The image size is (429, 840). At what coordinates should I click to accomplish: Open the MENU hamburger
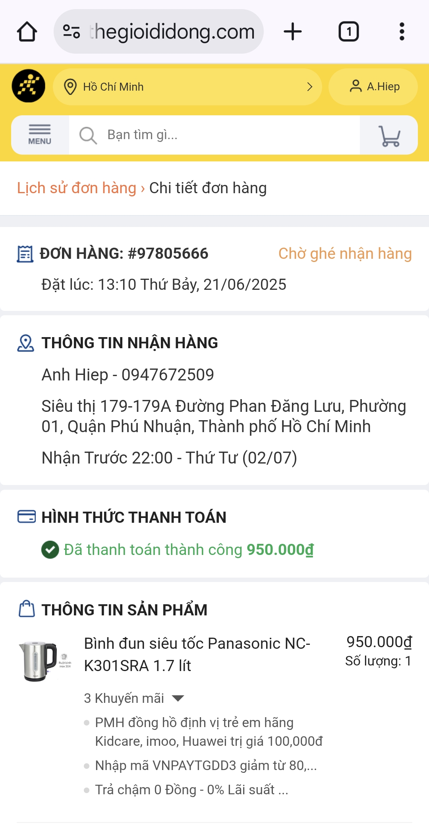click(x=40, y=135)
